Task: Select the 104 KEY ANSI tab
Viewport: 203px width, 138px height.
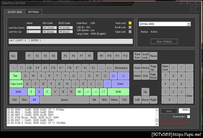Action: click(15, 12)
